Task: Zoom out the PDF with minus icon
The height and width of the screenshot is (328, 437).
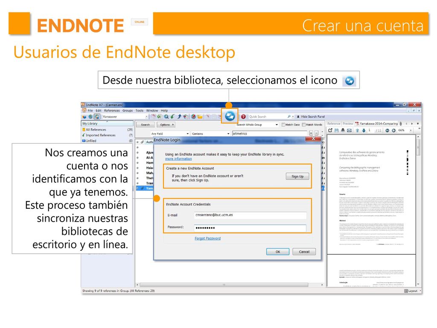Action: click(x=387, y=130)
